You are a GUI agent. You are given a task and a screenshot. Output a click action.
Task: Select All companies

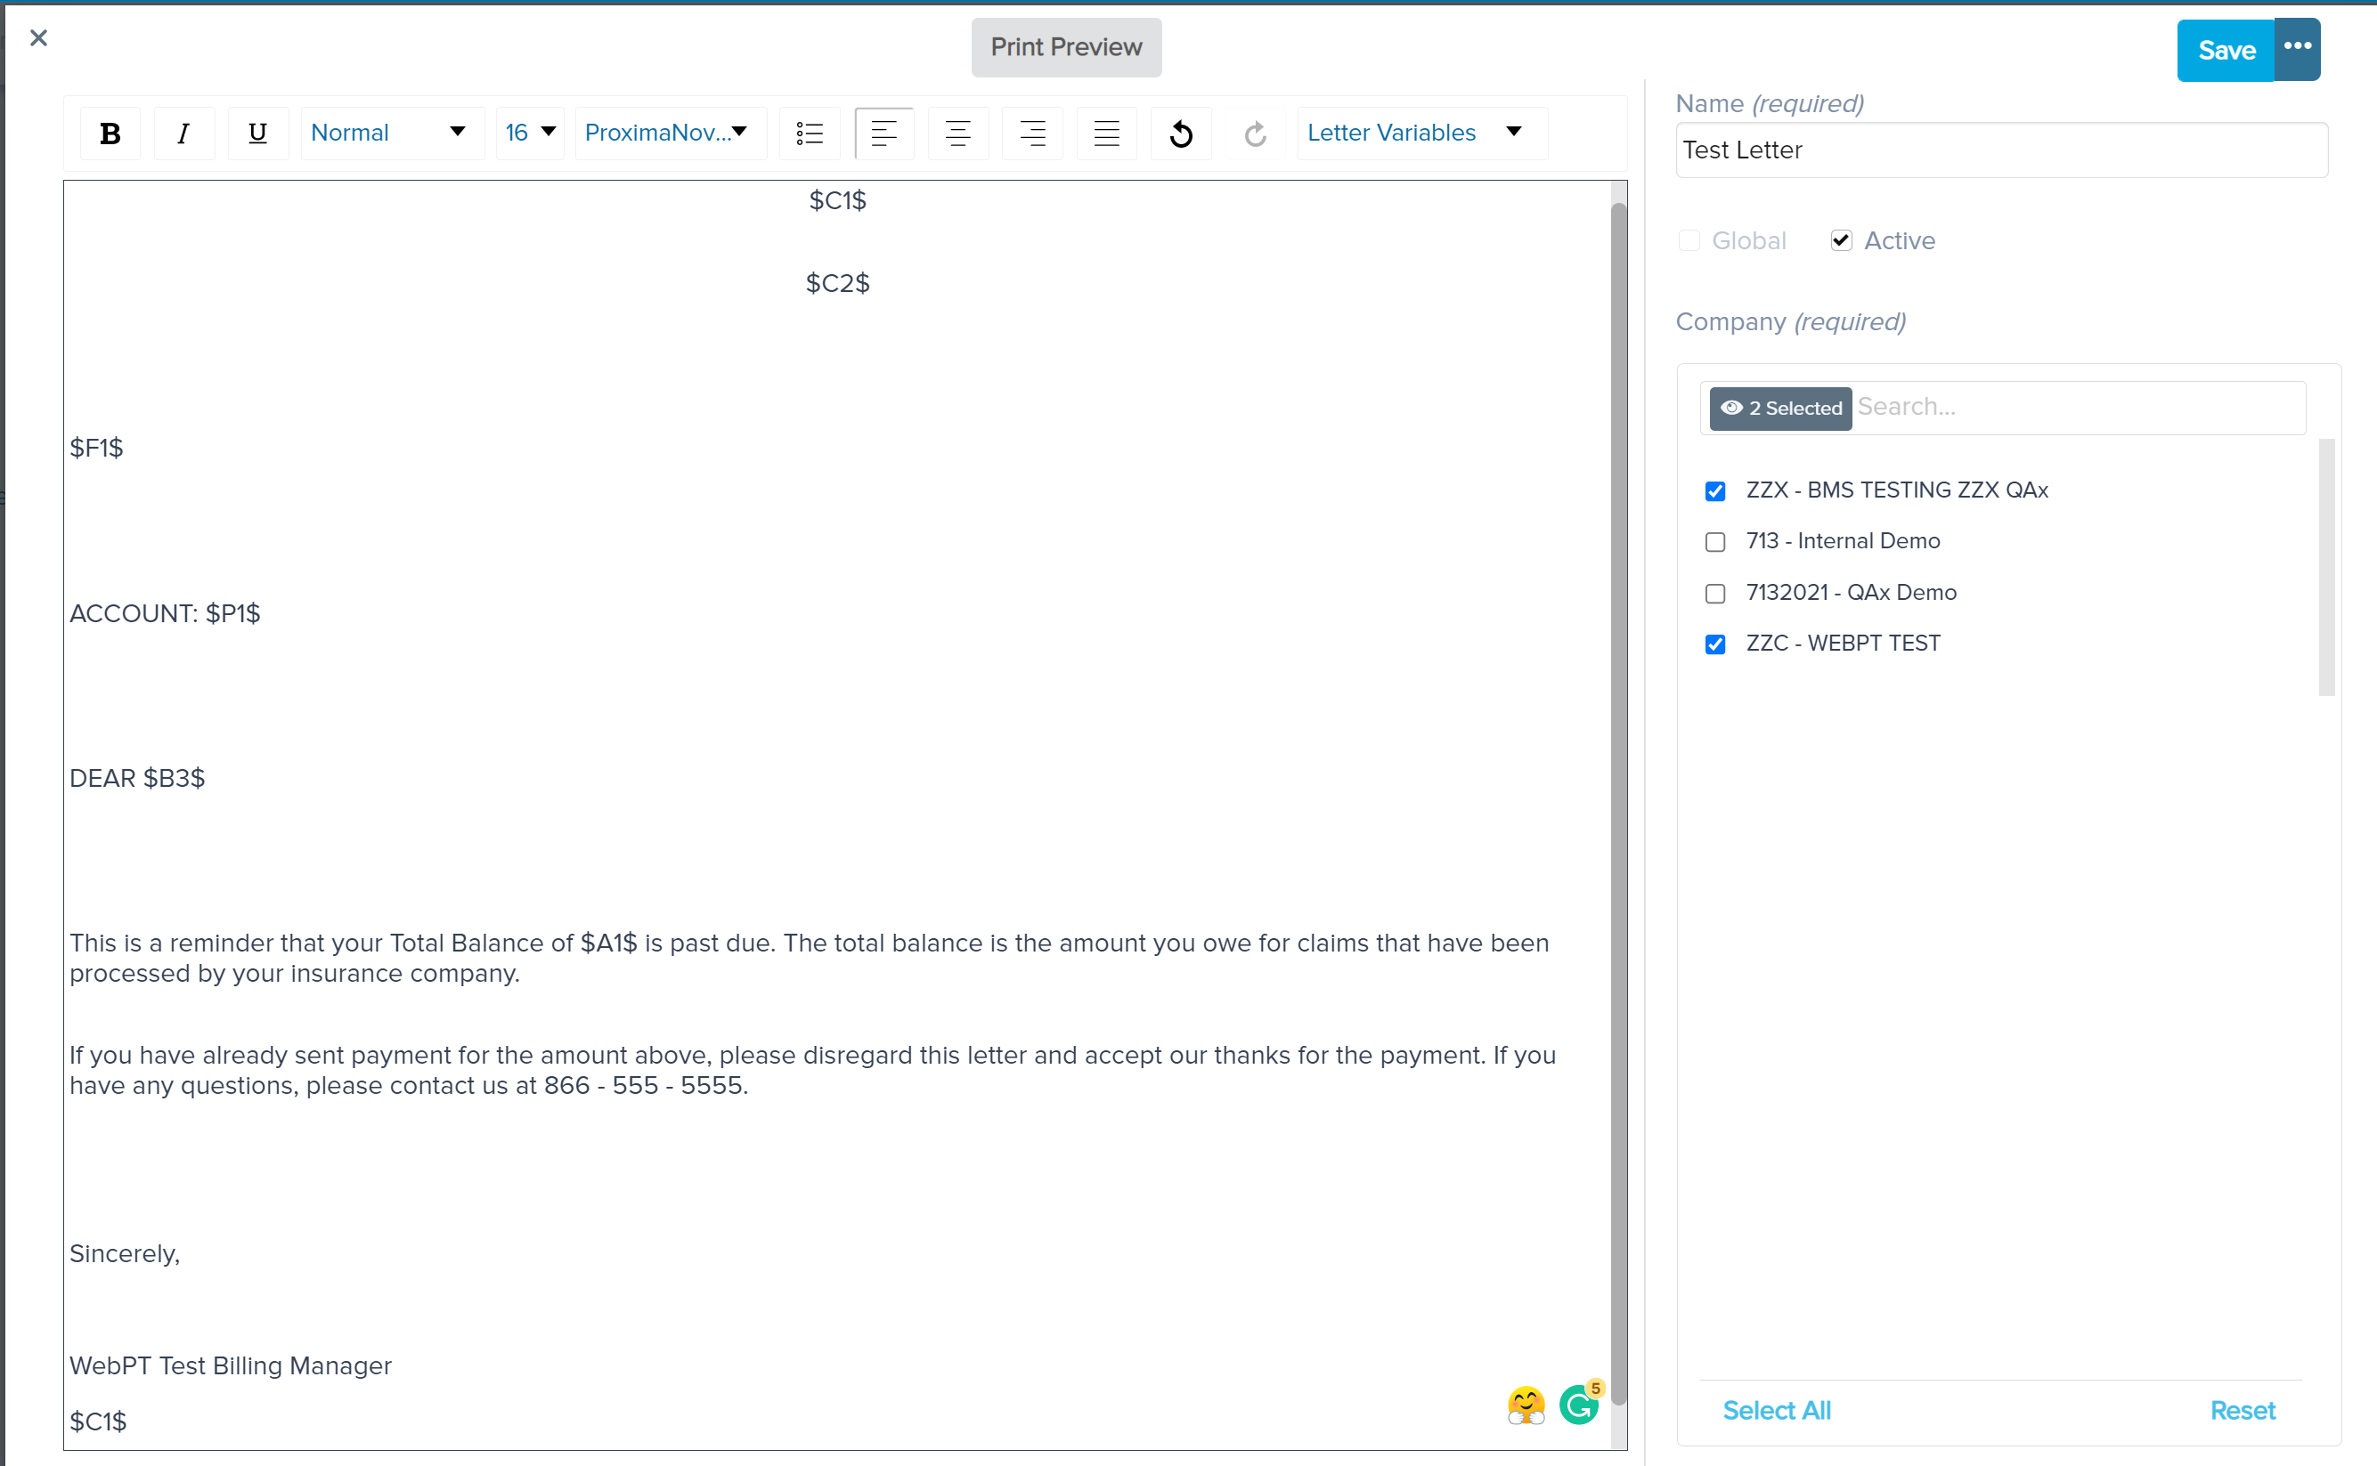pyautogui.click(x=1777, y=1410)
